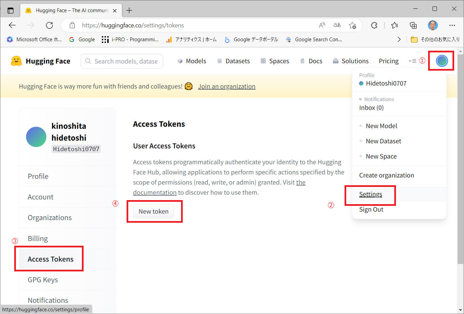Image resolution: width=464 pixels, height=314 pixels.
Task: Choose New Dataset from dropdown
Action: coord(399,141)
